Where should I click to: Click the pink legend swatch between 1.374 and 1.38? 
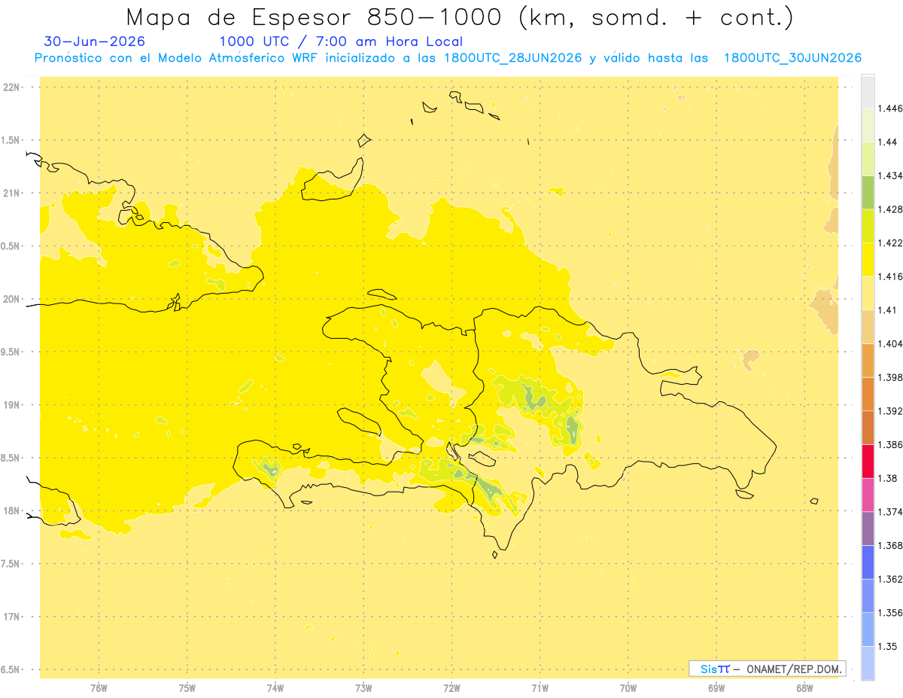pos(868,495)
